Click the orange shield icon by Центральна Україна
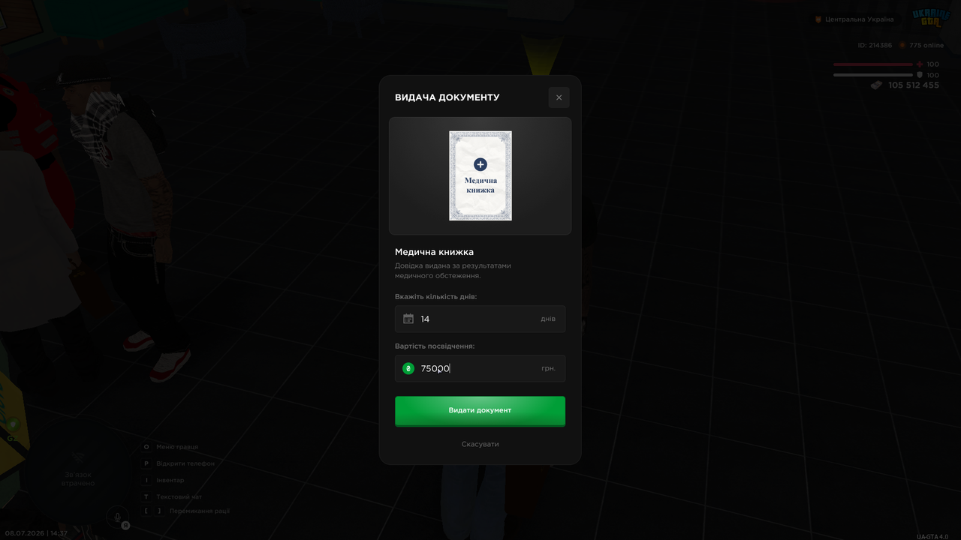 pos(818,19)
